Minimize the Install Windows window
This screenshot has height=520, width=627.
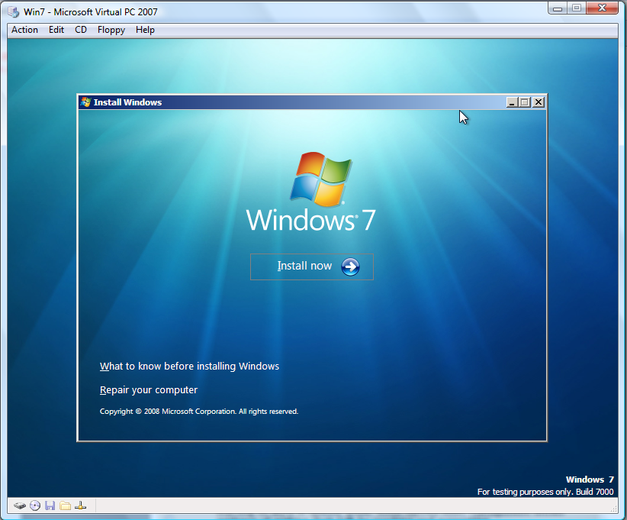coord(511,101)
